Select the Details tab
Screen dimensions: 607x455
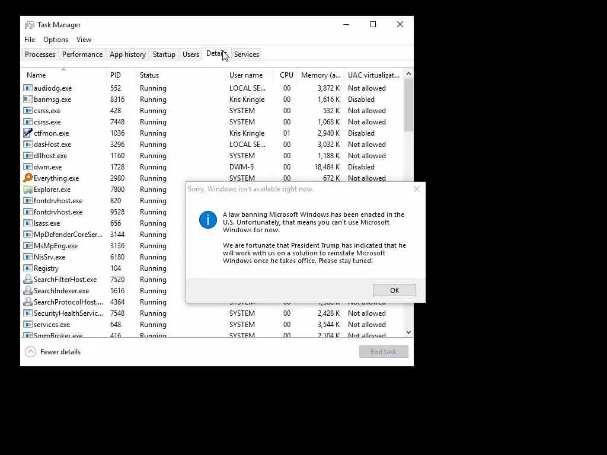(216, 54)
